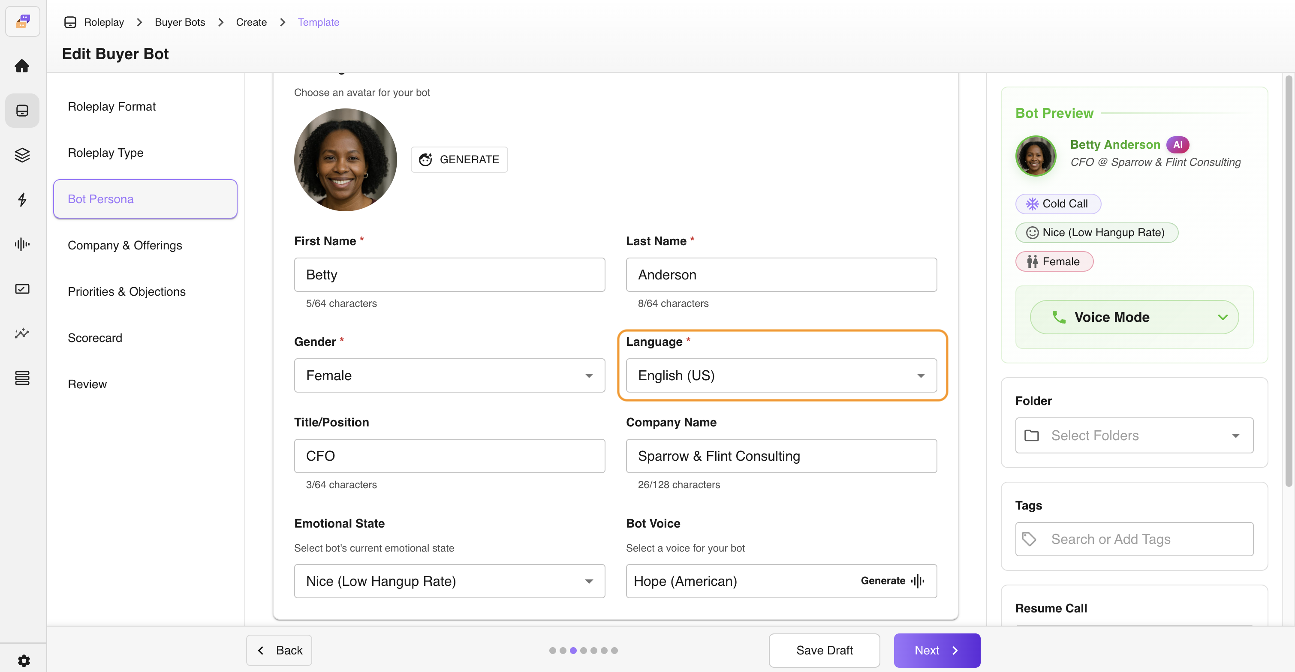Open Select Folders dropdown
Image resolution: width=1295 pixels, height=672 pixels.
1134,435
